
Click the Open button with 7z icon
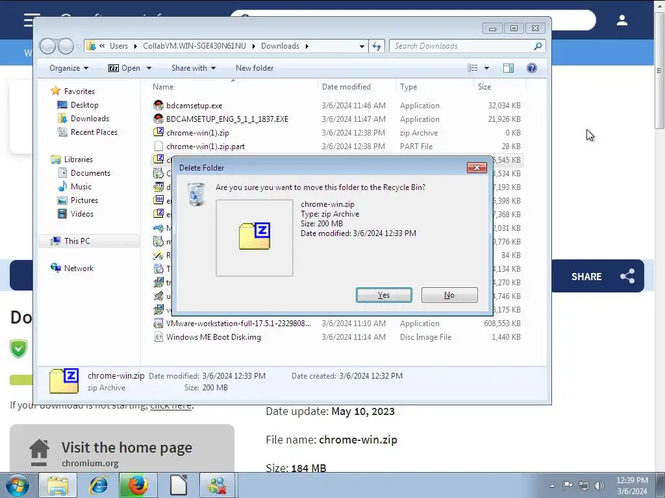pos(124,68)
